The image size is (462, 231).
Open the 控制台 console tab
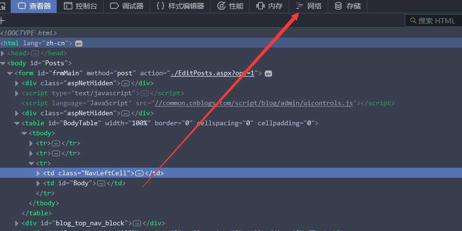pos(80,6)
